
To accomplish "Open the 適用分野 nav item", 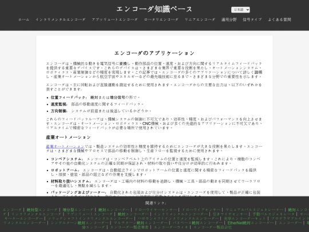I will (229, 19).
